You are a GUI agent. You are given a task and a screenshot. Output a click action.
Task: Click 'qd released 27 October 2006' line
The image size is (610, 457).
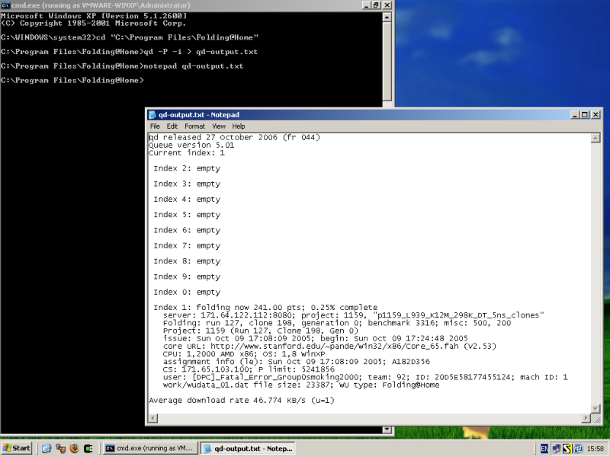234,137
